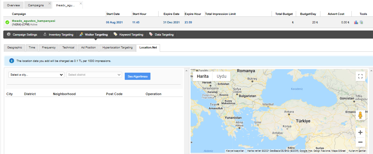Click the 11:45 start hour value
The height and width of the screenshot is (154, 373).
tap(136, 22)
